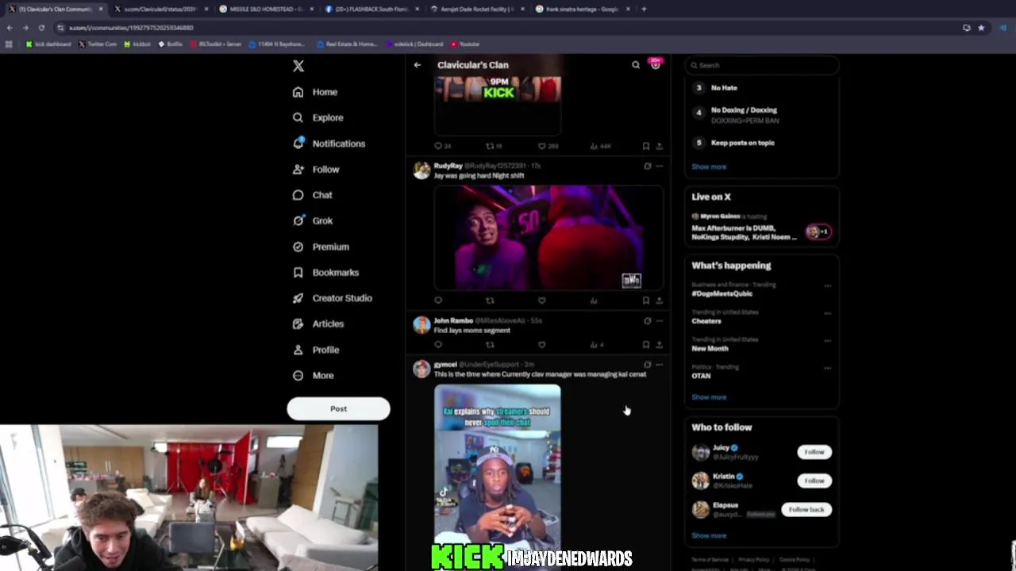Viewport: 1016px width, 571px height.
Task: Click the Post button
Action: [x=338, y=408]
